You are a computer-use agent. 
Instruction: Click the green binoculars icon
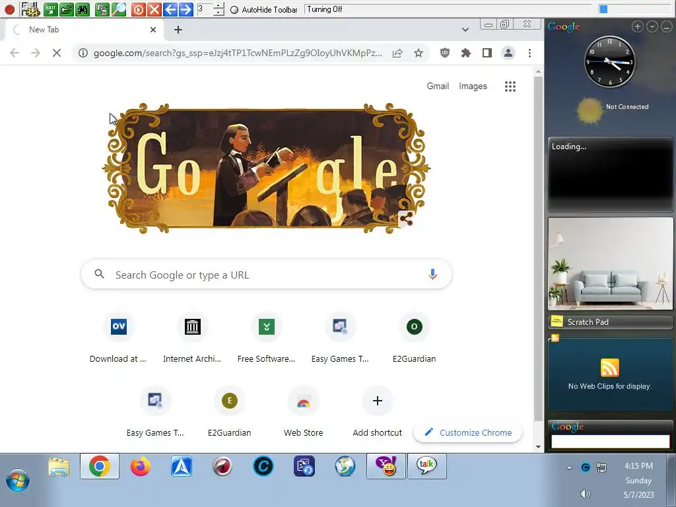point(83,9)
